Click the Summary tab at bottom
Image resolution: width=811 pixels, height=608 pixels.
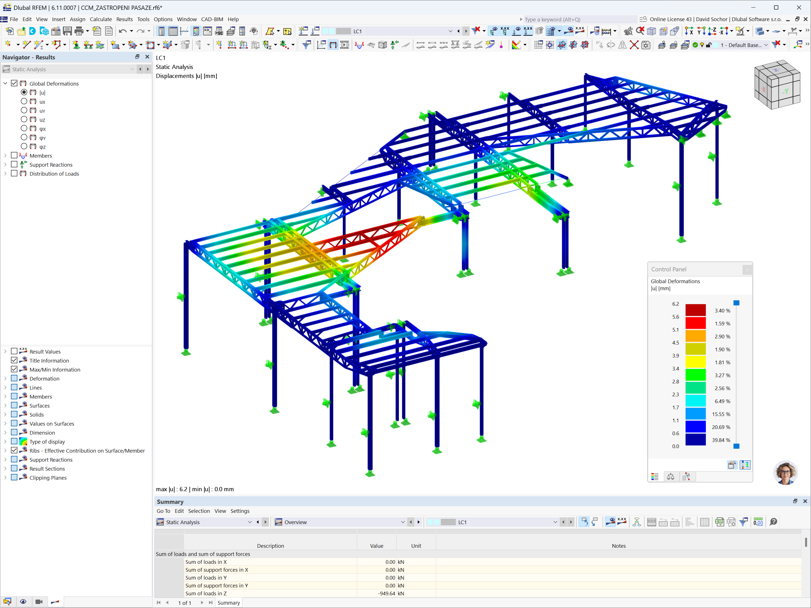click(x=228, y=602)
